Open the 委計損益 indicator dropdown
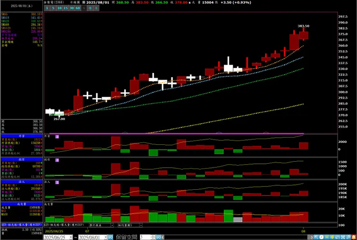 [112, 225]
